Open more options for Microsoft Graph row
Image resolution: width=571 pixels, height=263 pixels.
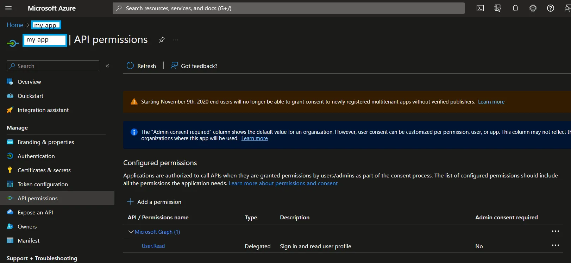555,231
